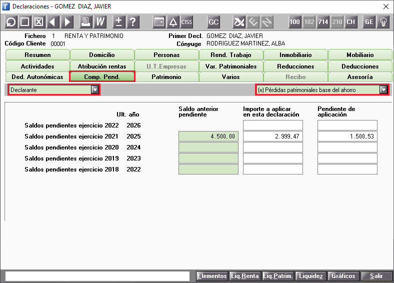Expand the Declarante dropdown arrow
Screen dimensions: 394x283
95,89
